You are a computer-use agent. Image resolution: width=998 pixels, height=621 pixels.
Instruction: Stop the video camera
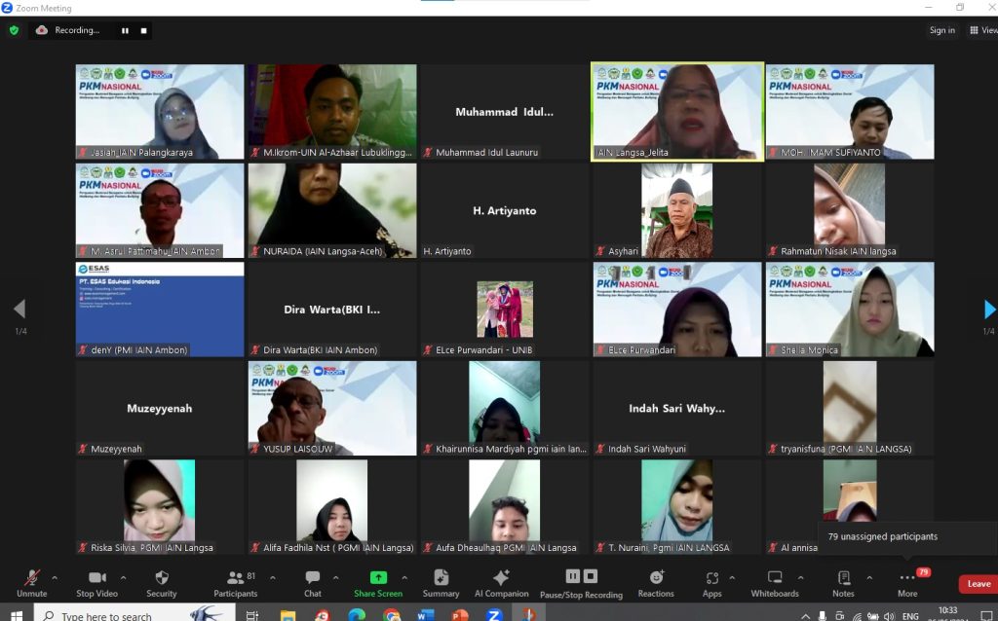click(97, 582)
